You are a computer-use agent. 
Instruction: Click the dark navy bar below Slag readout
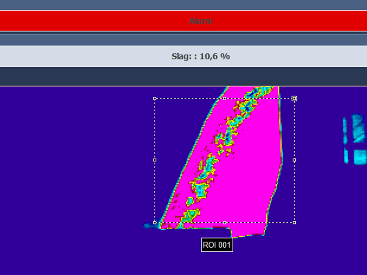coord(183,76)
